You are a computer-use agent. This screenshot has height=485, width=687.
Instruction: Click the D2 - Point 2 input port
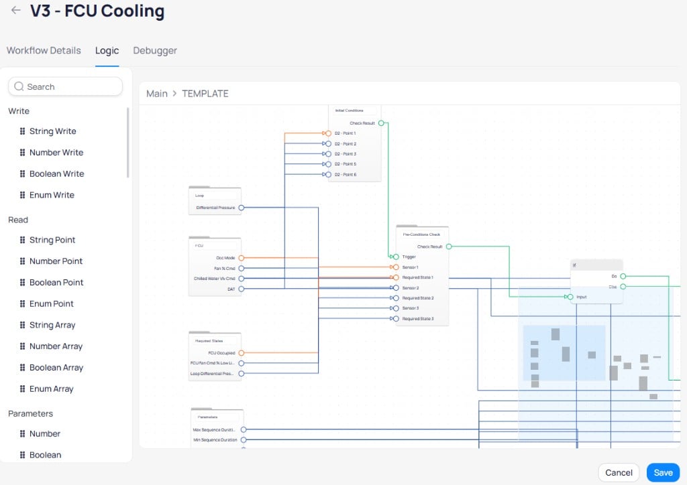(328, 143)
